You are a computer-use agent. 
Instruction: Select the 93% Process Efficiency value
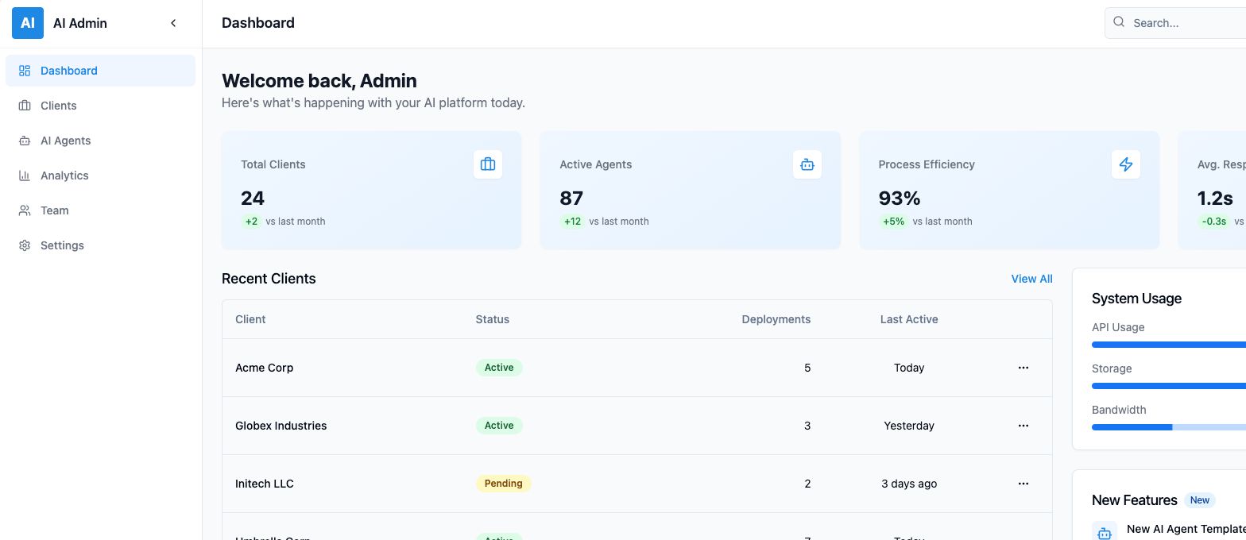(900, 199)
